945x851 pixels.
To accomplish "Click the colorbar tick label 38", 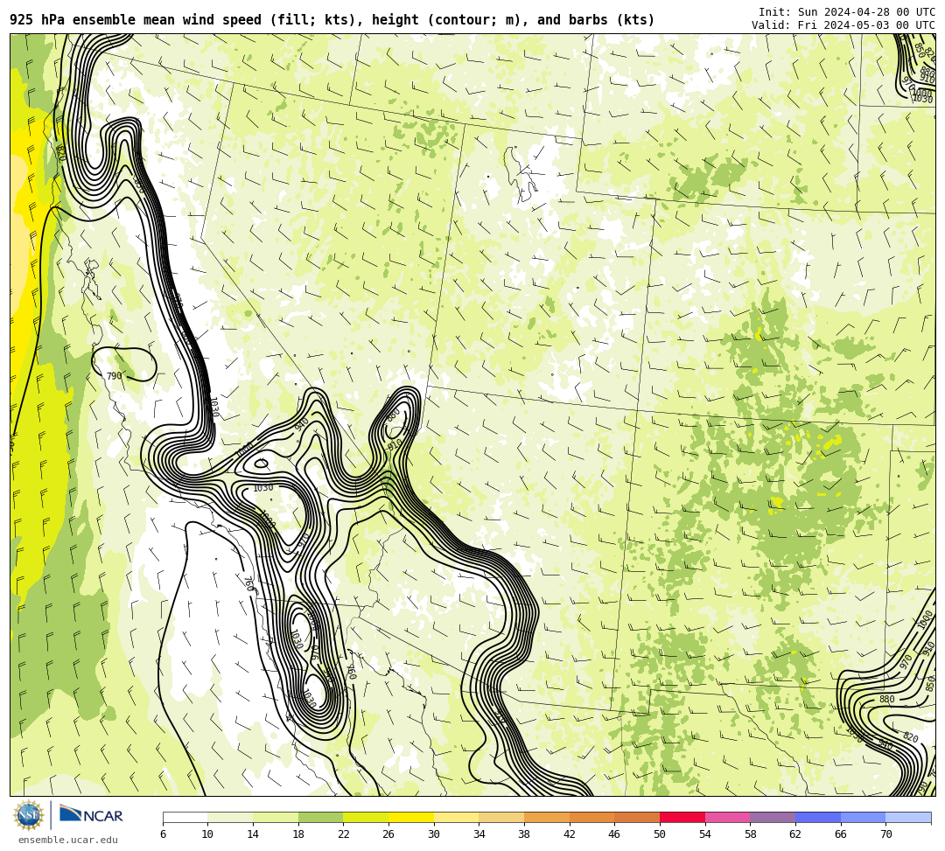I will pos(524,834).
